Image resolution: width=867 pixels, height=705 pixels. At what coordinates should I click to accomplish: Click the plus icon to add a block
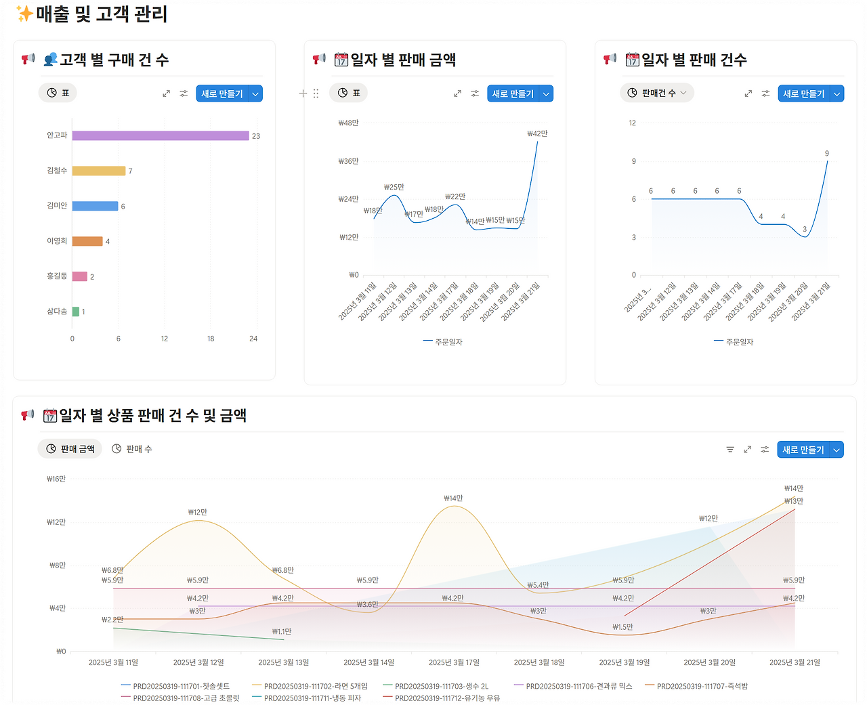(x=303, y=93)
